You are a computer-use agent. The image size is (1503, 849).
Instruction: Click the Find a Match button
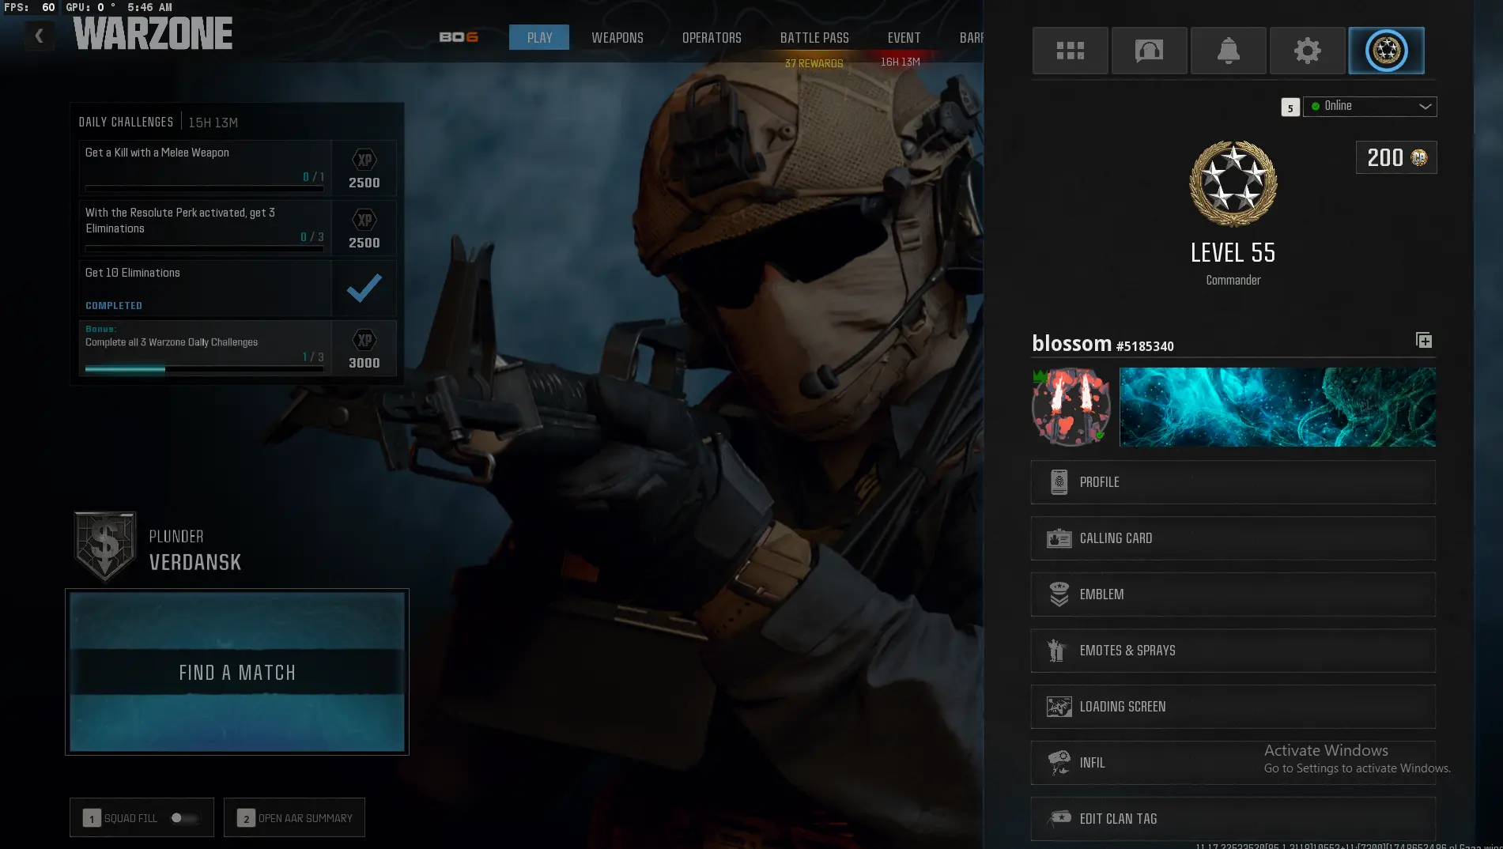(x=237, y=672)
